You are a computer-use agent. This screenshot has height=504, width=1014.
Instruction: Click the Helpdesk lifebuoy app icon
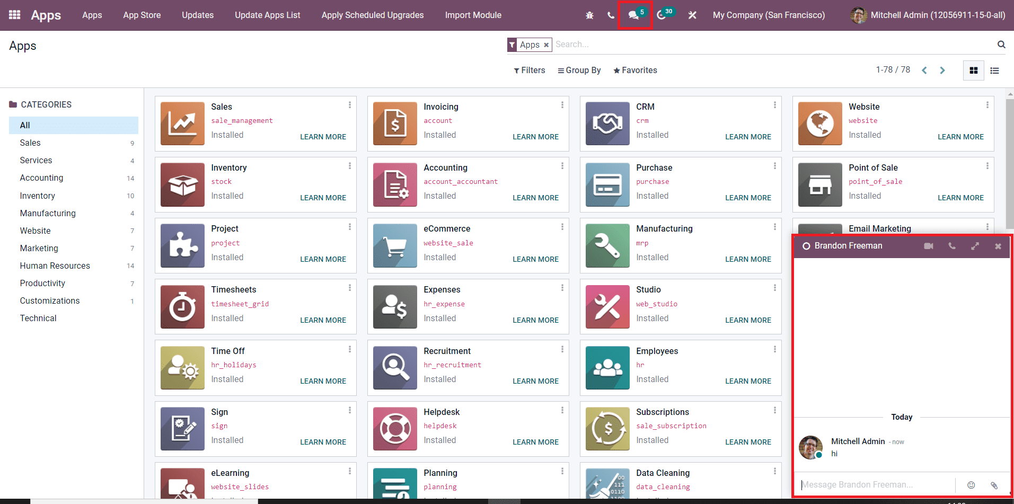tap(395, 429)
